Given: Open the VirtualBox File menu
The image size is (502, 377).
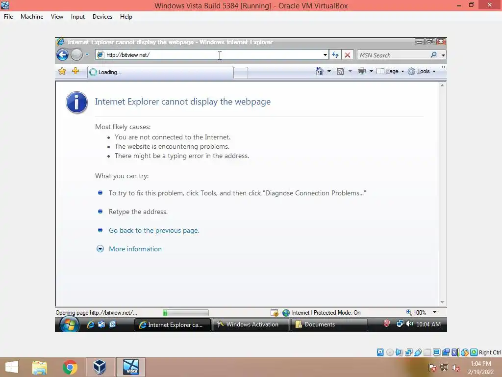Looking at the screenshot, I should (8, 17).
